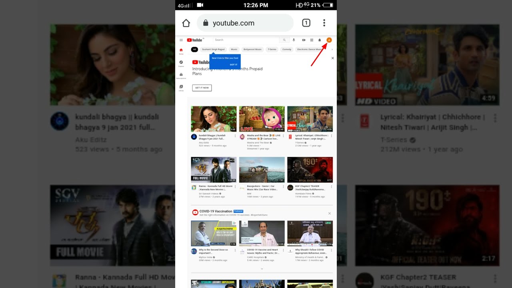Open the Chrome tab switcher showing 1
Screen dimensions: 512x288
click(306, 23)
